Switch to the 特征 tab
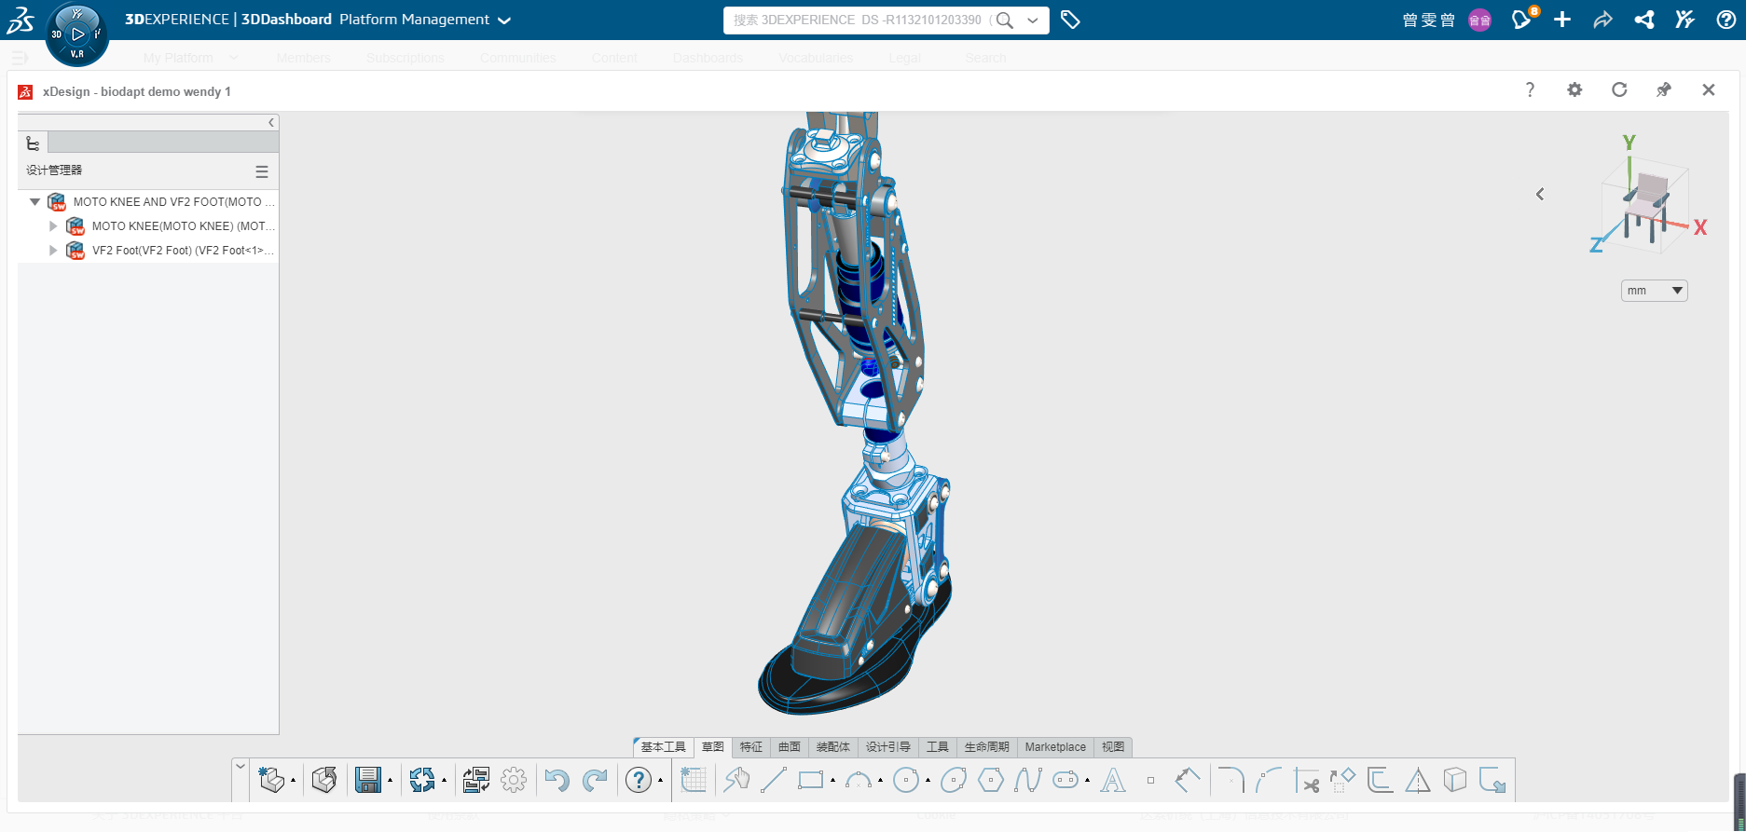The image size is (1746, 832). click(751, 747)
